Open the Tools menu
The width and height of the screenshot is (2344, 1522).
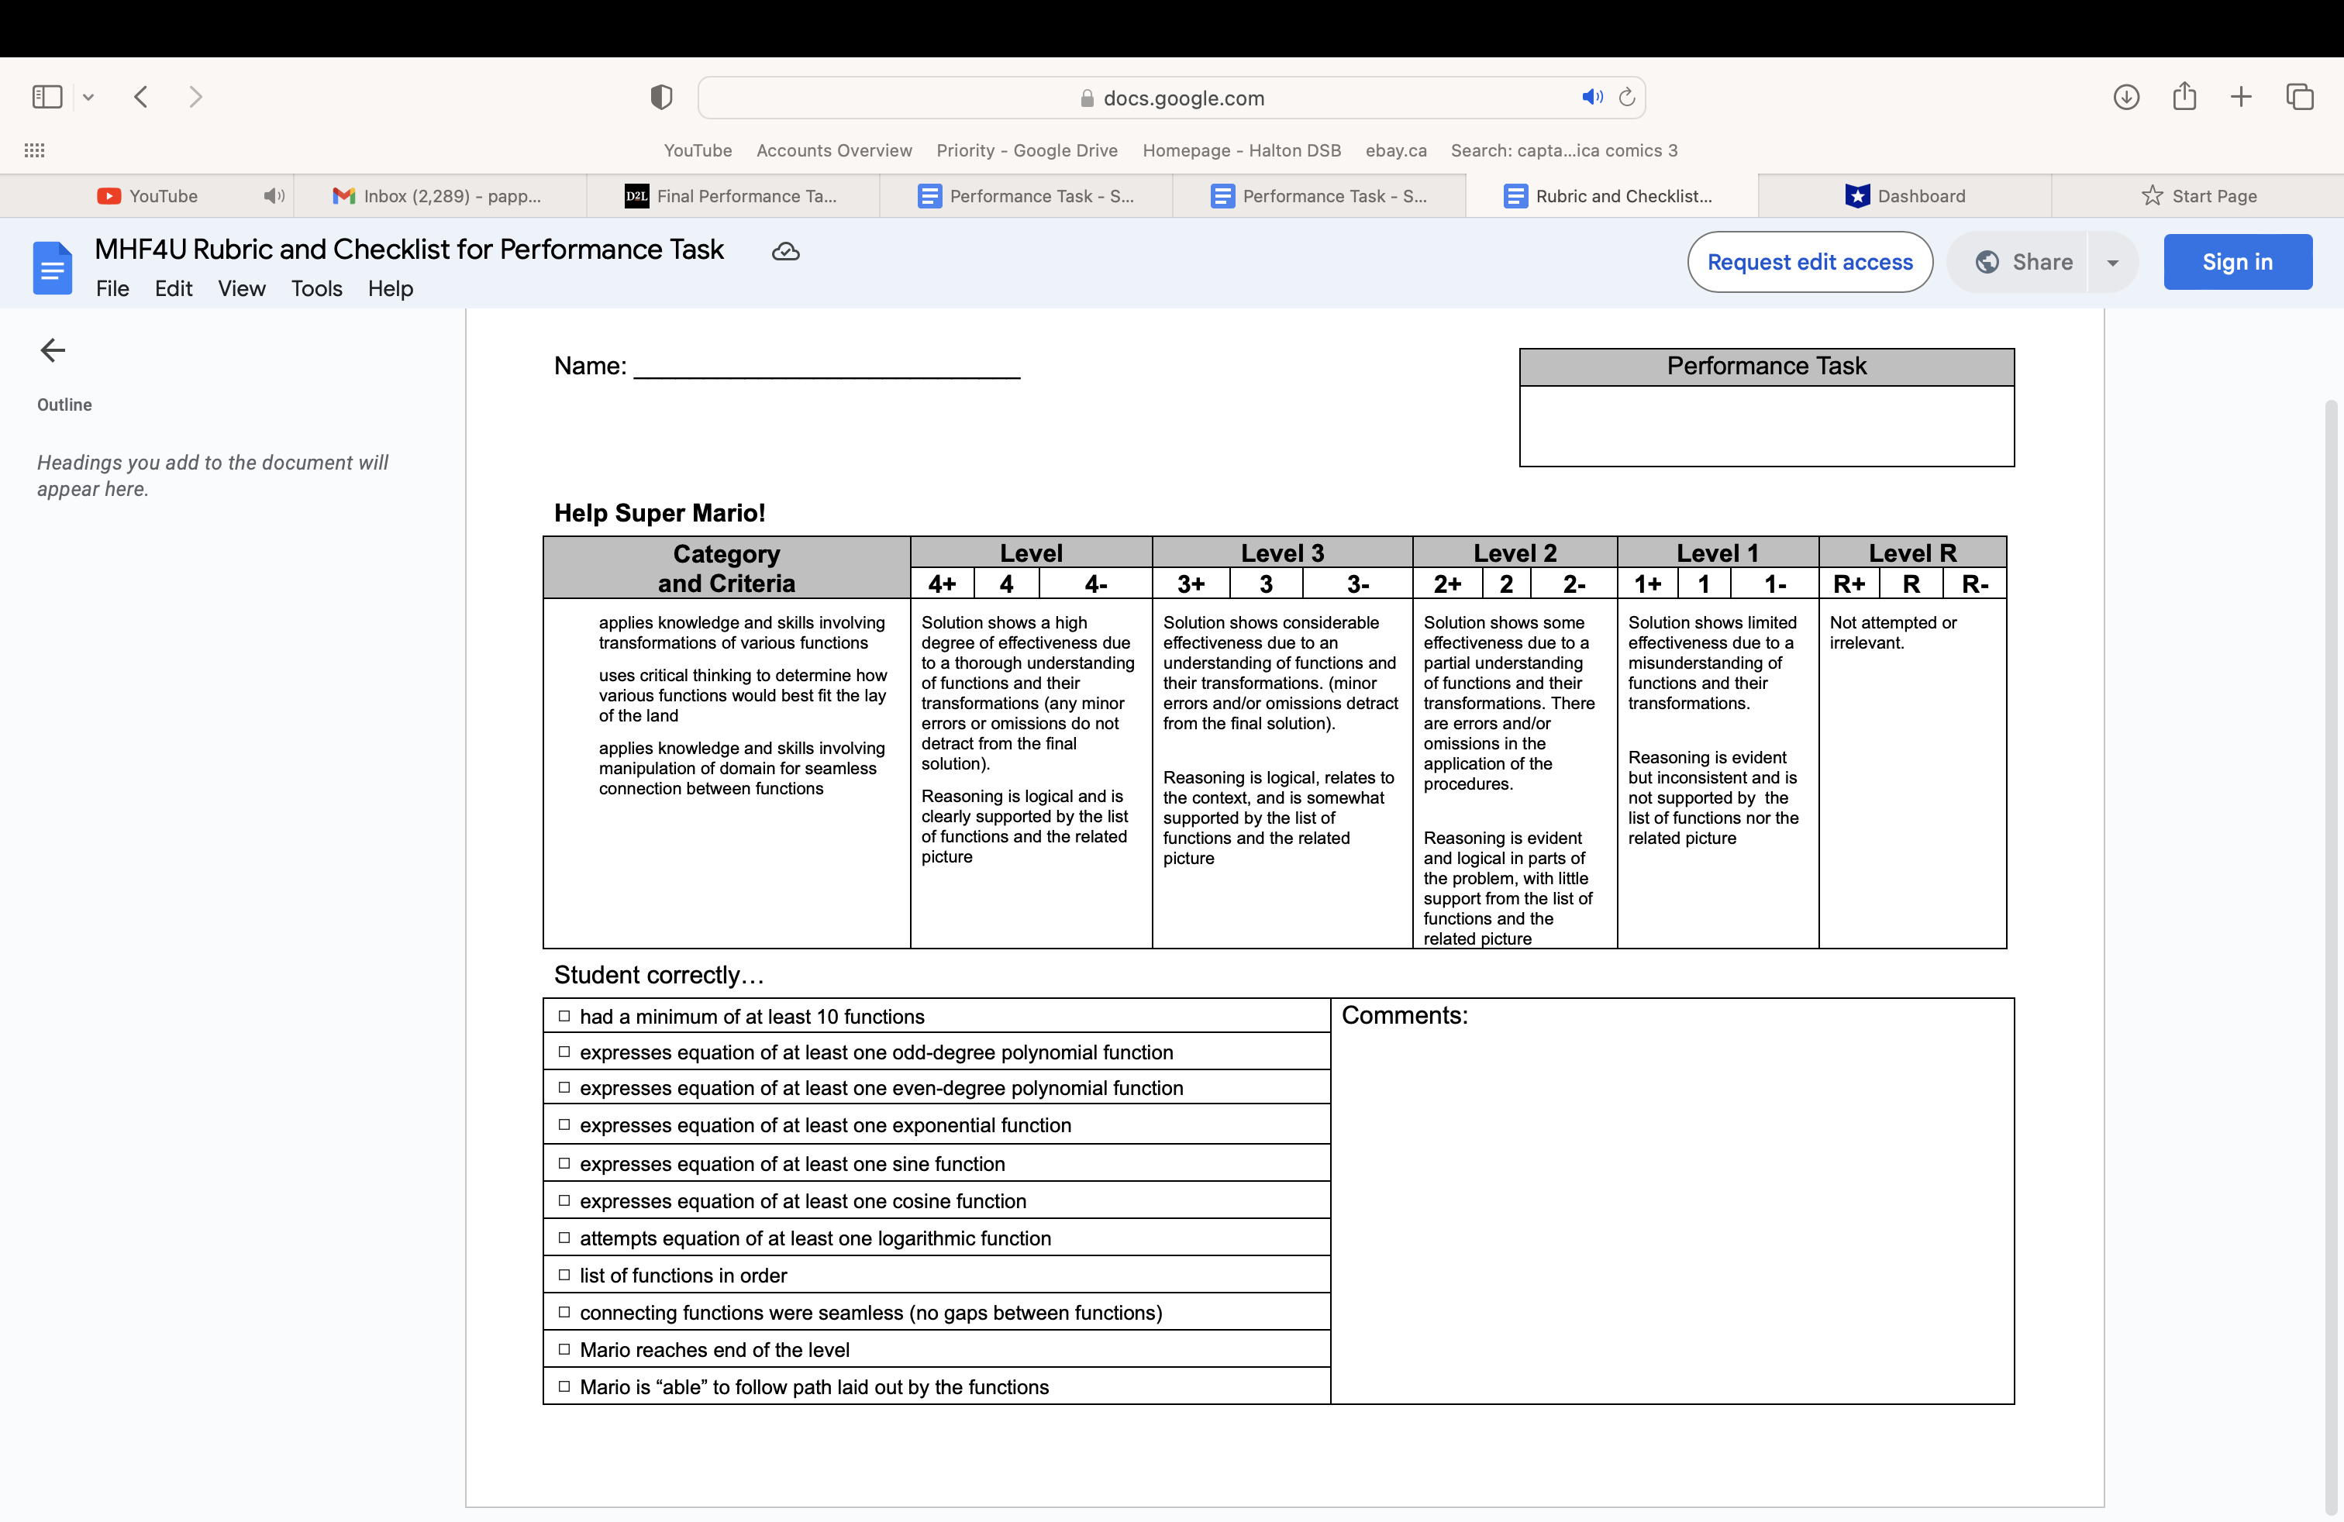(x=316, y=288)
